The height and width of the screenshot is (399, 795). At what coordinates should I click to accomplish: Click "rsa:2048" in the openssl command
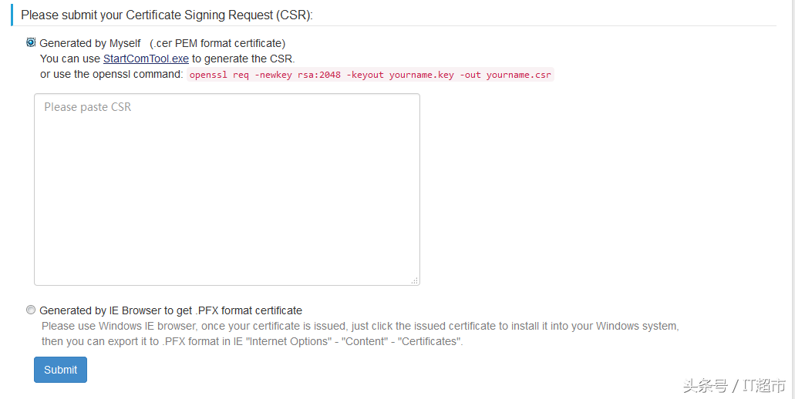(x=319, y=75)
